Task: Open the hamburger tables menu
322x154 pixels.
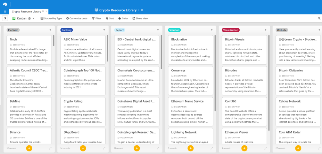Action: pyautogui.click(x=5, y=12)
